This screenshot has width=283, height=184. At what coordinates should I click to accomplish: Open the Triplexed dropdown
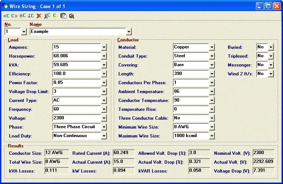pos(271,56)
